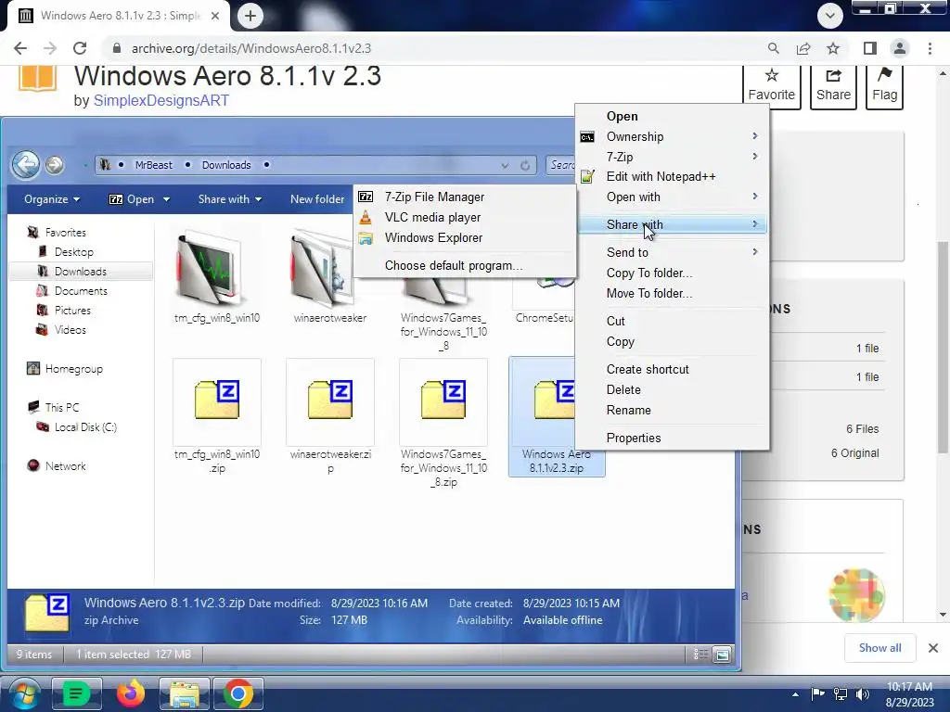Viewport: 950px width, 712px height.
Task: Select Windows7Games_for_Windows_11_10_8.zip icon
Action: click(x=443, y=400)
